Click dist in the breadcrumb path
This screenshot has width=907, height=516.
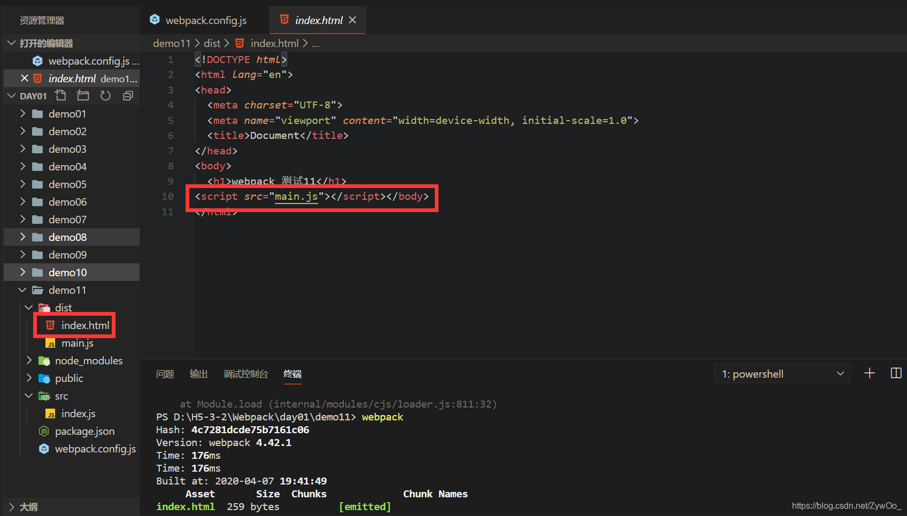[x=212, y=43]
